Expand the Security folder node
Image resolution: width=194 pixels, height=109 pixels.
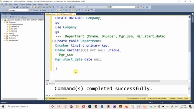coord(5,34)
